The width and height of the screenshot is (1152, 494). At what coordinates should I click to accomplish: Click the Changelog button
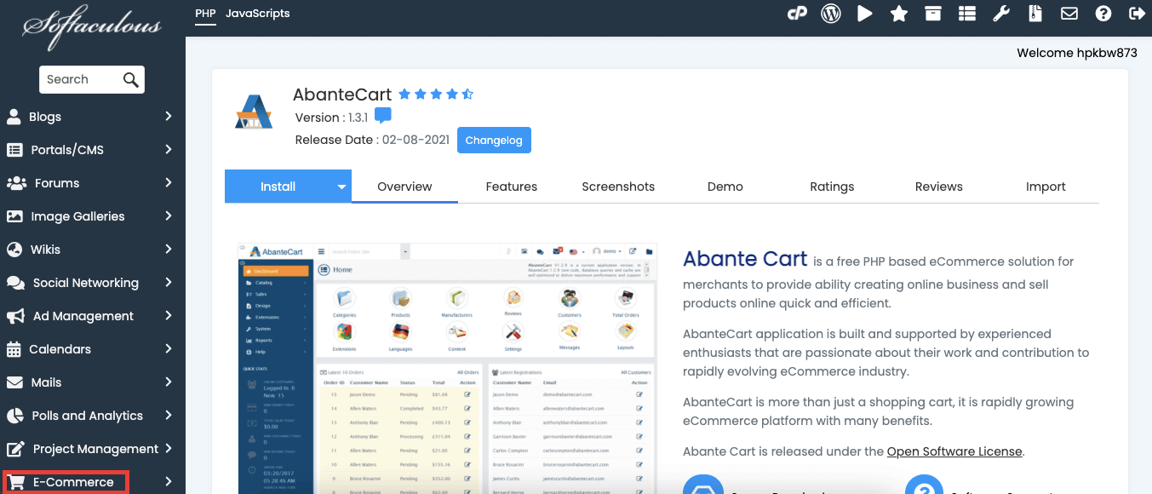[x=494, y=140]
